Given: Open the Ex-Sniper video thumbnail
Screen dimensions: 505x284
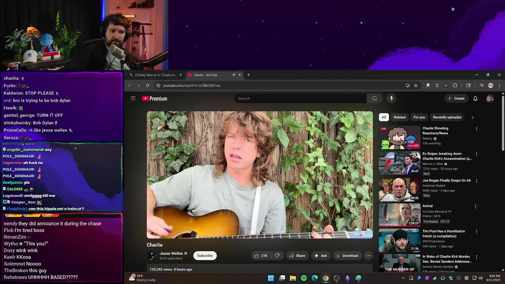Looking at the screenshot, I should pos(400,163).
